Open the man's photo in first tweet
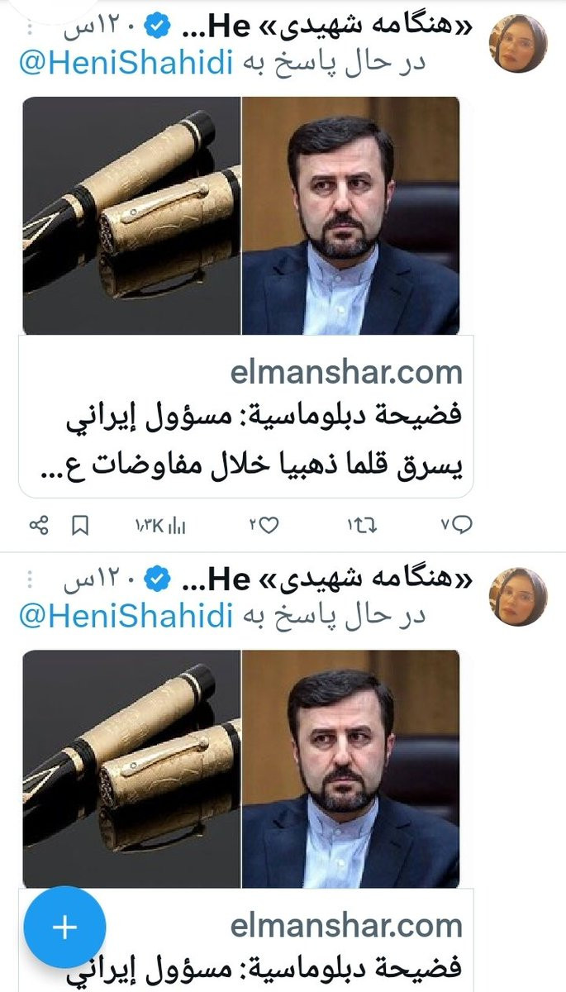Screen dimensions: 566x992 pyautogui.click(x=350, y=216)
